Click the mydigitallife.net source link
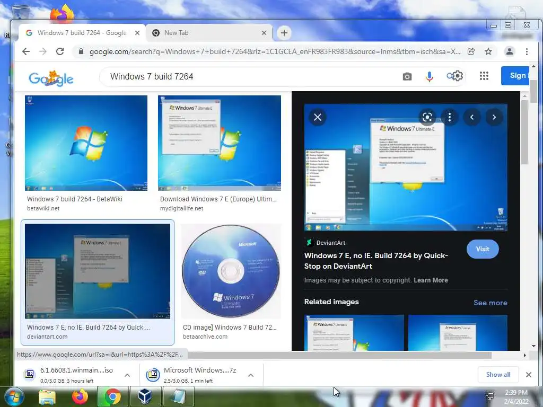543x407 pixels. [x=181, y=208]
